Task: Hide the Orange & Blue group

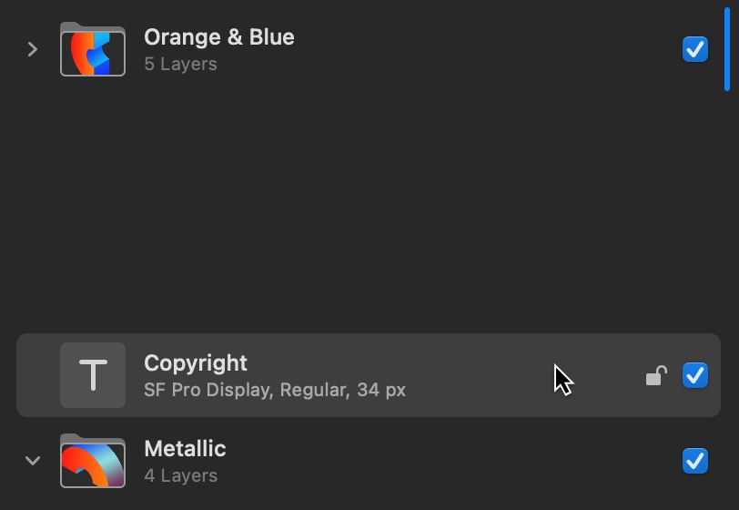Action: (x=695, y=49)
